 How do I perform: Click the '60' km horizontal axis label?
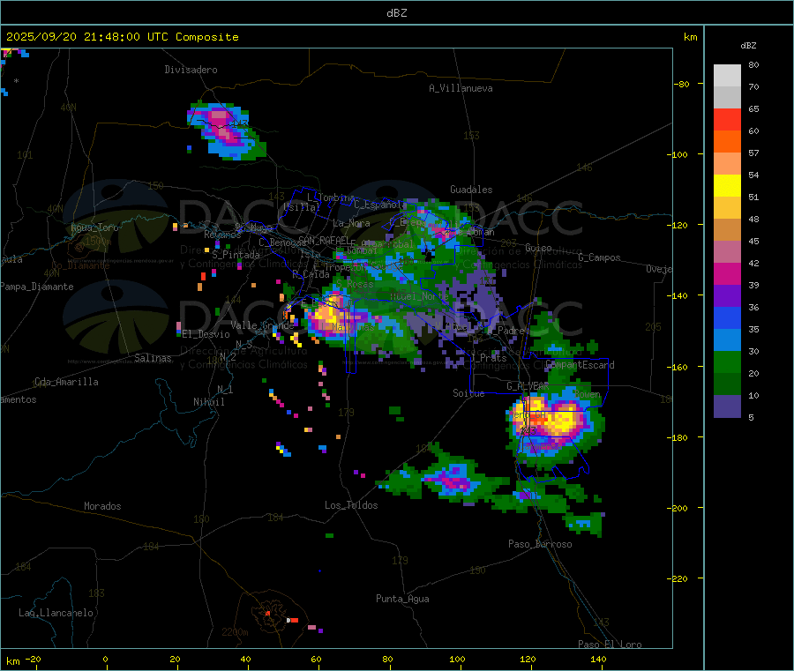click(x=316, y=659)
